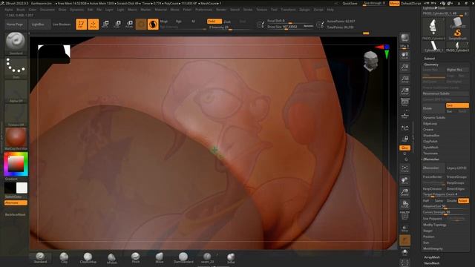Open the MatCap Red Wax material
The image size is (475, 267).
pos(16,139)
